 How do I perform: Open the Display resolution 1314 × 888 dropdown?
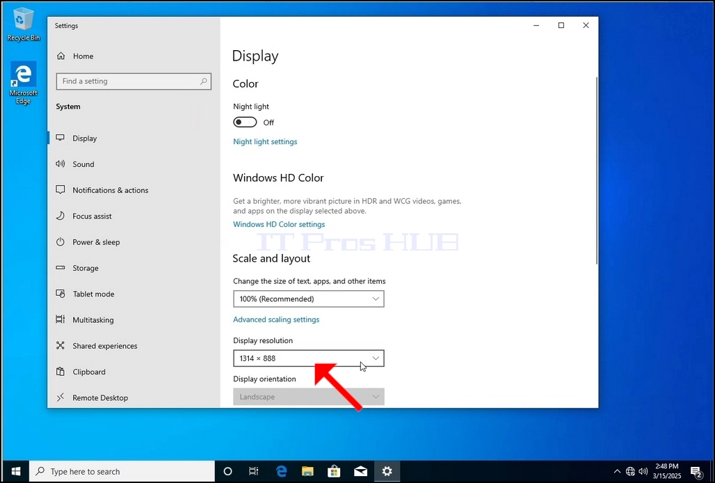309,358
